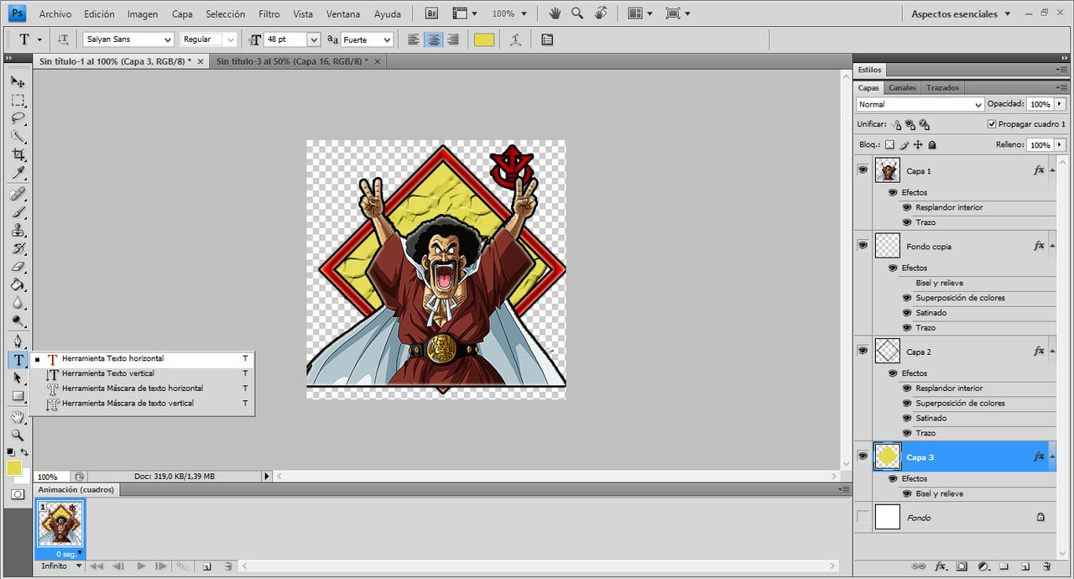
Task: Toggle Resplandor interior effect under Capa 1
Action: (907, 207)
